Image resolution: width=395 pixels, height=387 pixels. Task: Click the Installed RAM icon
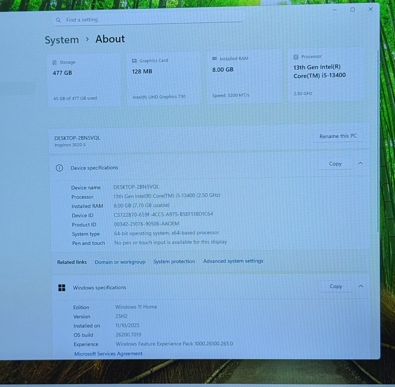(x=214, y=59)
